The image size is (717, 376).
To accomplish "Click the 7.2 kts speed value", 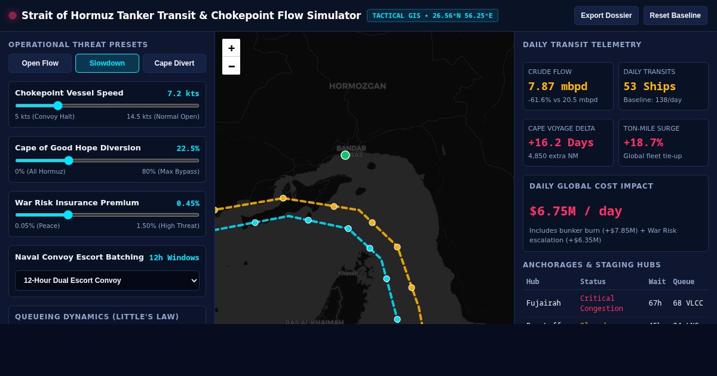I will [183, 94].
